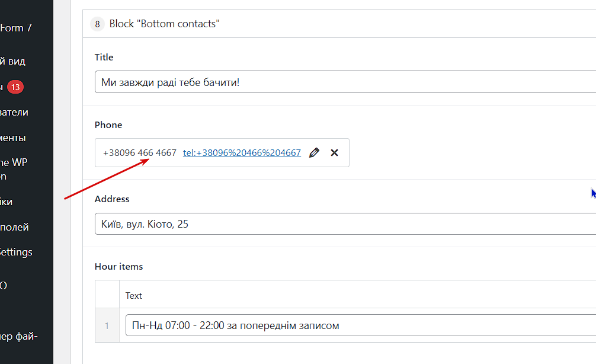Edit the phone link with pencil icon
Screen dimensions: 596x364
pyautogui.click(x=314, y=153)
